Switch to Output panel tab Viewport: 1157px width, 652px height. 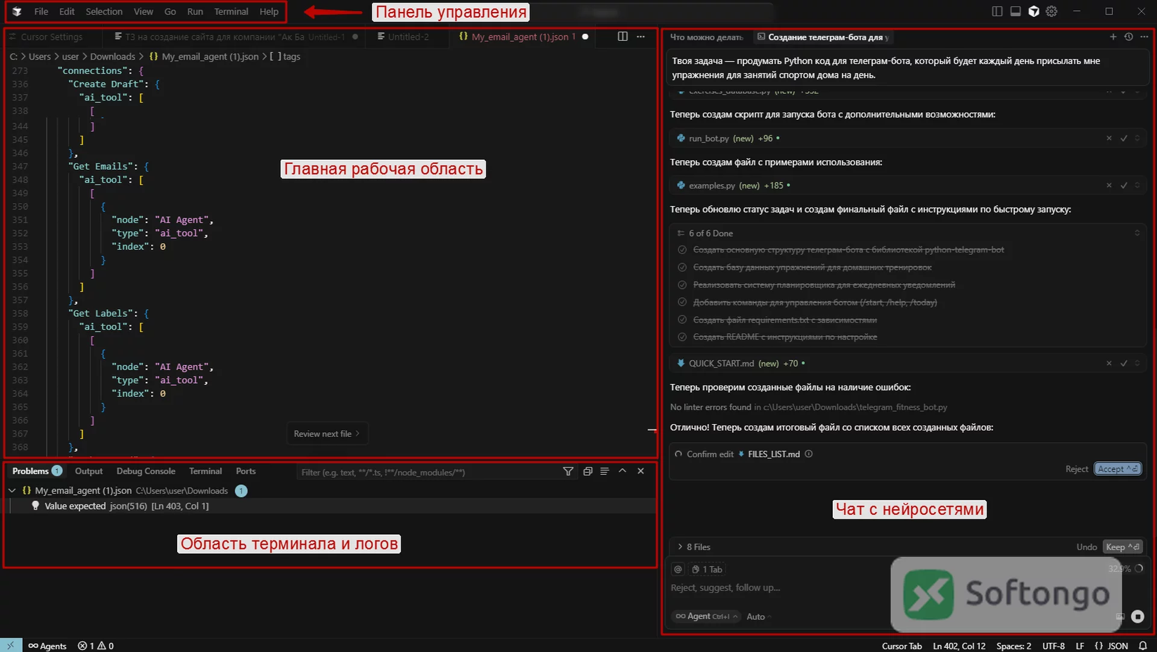point(89,471)
